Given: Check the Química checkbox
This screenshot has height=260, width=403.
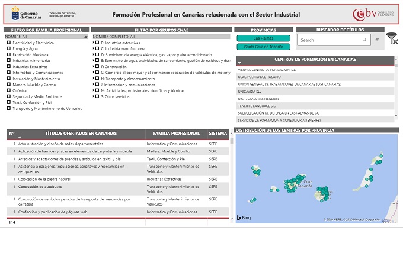Looking at the screenshot, I should point(9,90).
